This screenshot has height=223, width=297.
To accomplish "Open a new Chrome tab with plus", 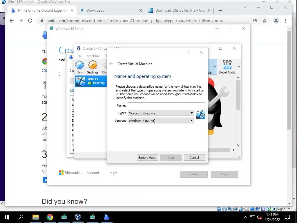I will pos(220,10).
